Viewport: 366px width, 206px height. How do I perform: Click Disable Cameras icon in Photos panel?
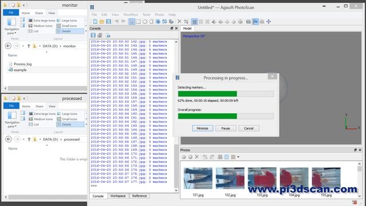(x=190, y=157)
